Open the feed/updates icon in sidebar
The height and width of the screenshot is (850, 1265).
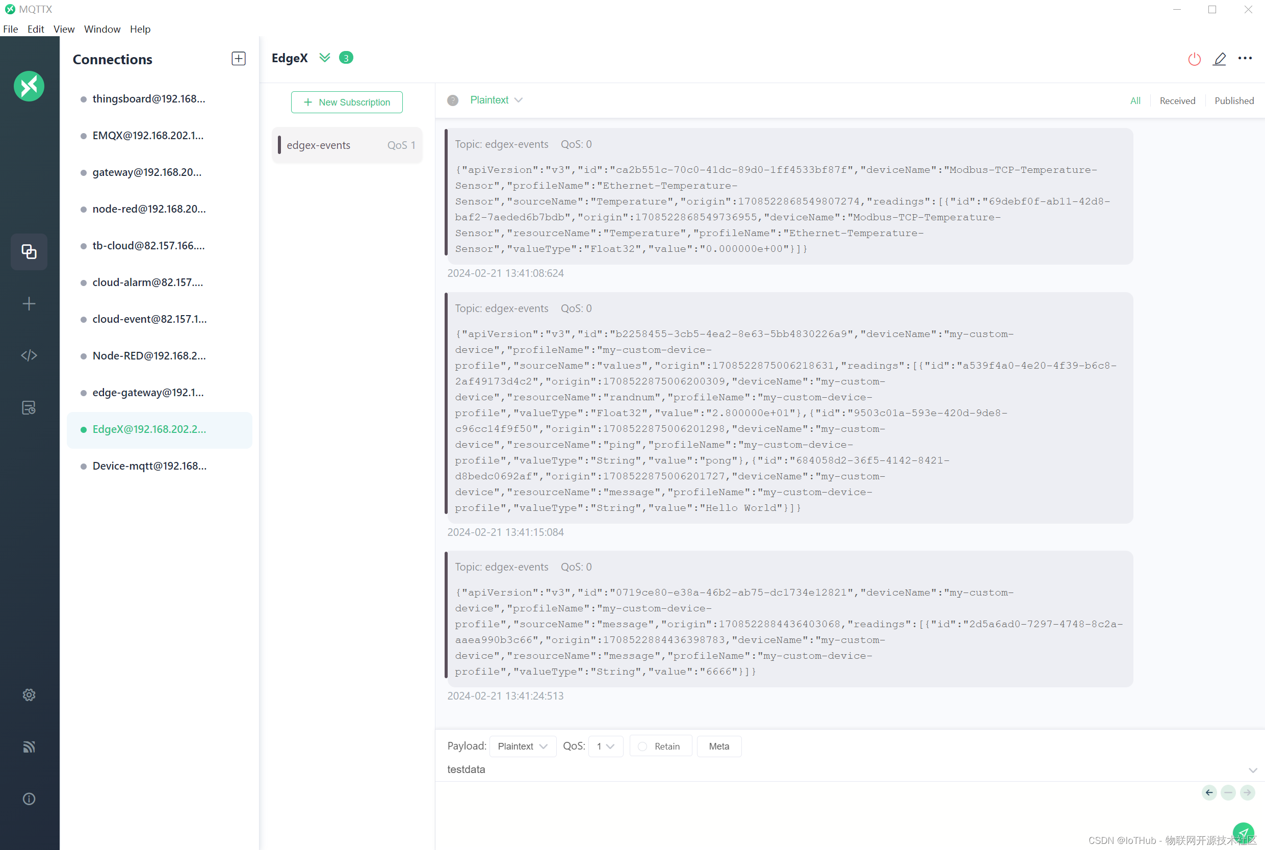tap(29, 747)
